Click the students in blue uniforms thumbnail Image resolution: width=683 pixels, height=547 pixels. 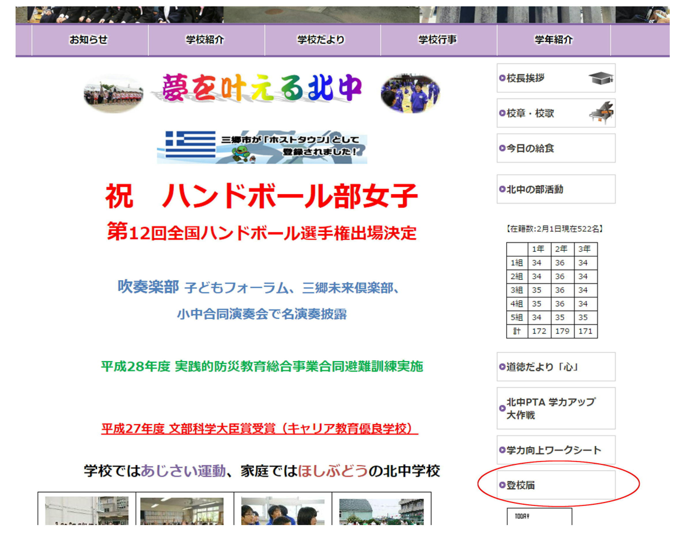coord(283,511)
